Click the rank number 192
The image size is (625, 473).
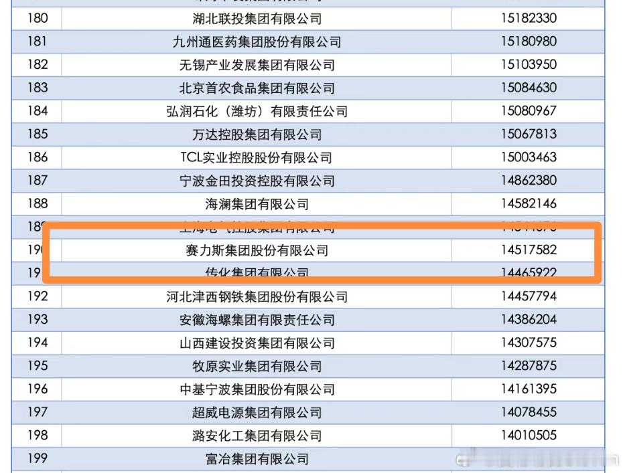(38, 296)
